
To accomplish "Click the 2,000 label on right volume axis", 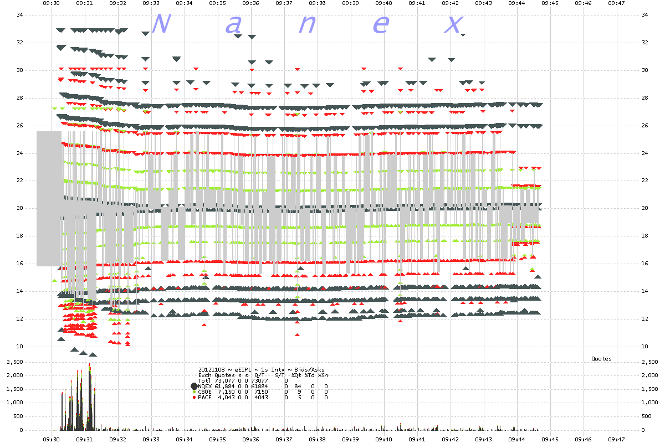I will point(650,375).
